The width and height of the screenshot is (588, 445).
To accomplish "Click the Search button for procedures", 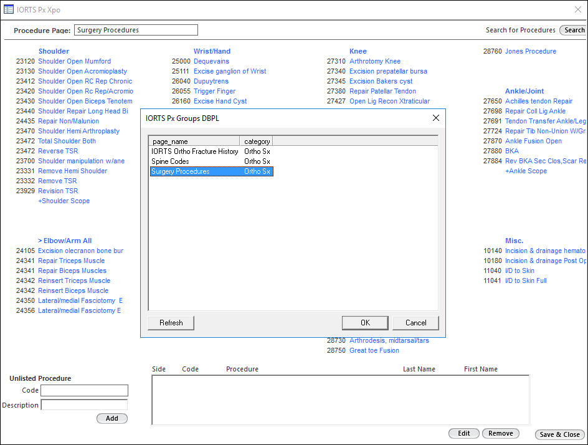I will (x=574, y=30).
